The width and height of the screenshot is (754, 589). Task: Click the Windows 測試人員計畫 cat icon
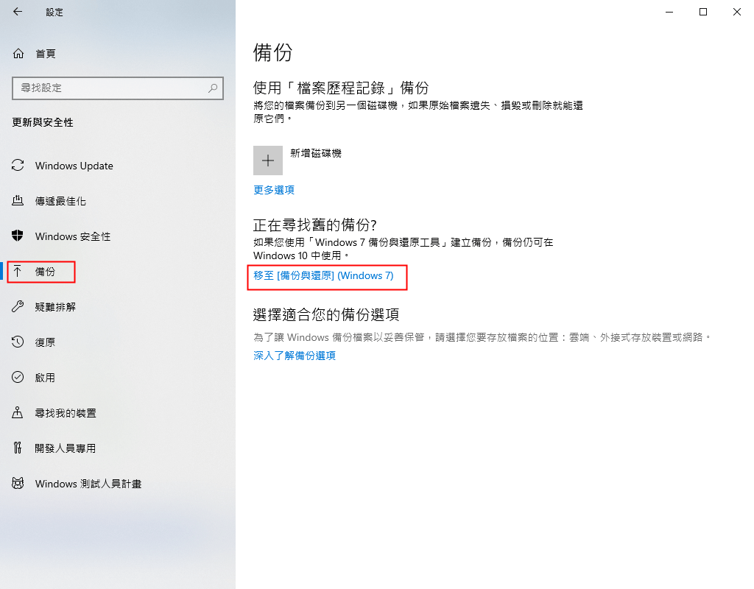[18, 483]
